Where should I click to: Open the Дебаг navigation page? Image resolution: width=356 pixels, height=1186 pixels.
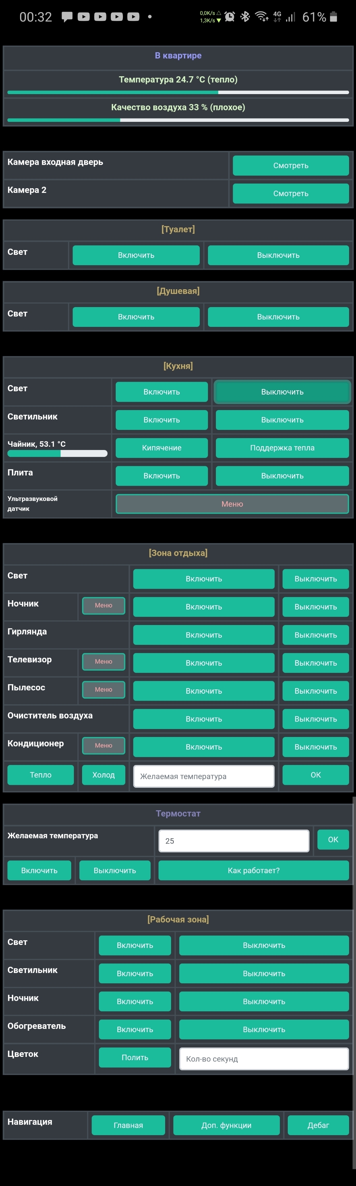(318, 1125)
